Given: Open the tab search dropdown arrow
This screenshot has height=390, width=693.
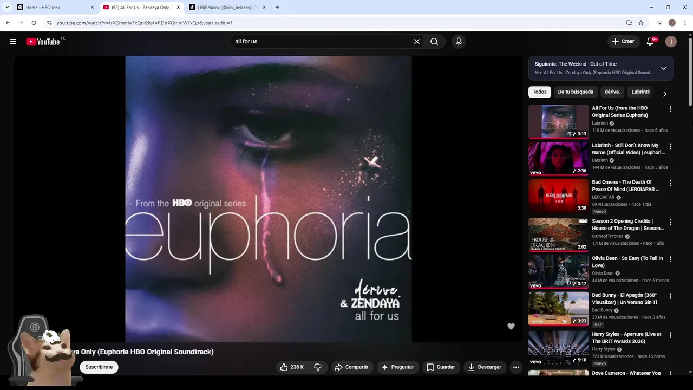Looking at the screenshot, I should point(7,8).
